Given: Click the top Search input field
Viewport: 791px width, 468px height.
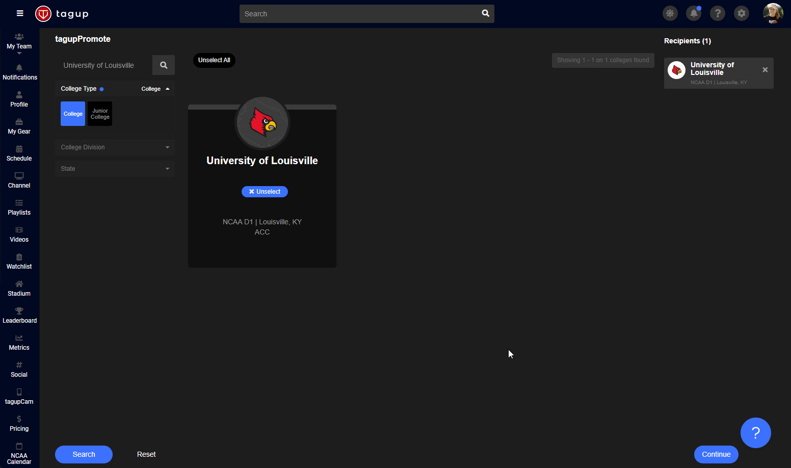Looking at the screenshot, I should click(x=360, y=14).
